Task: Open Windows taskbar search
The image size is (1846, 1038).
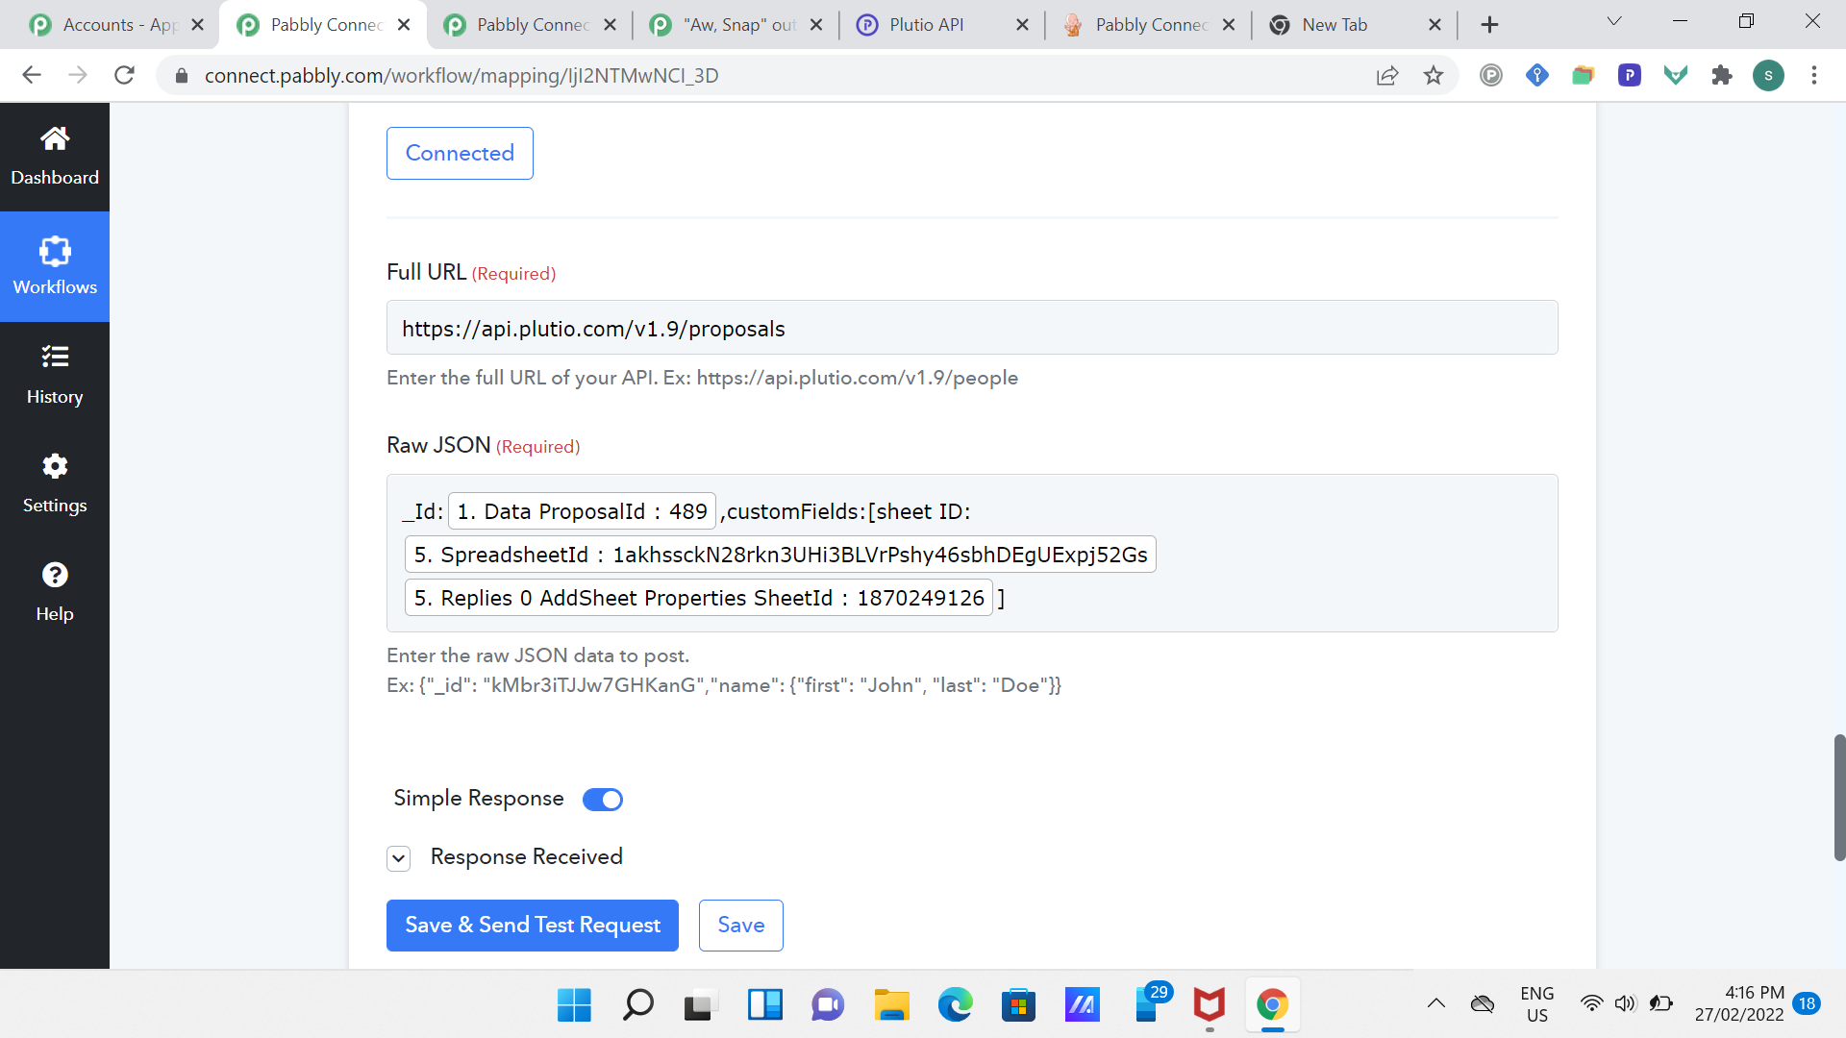Action: click(x=637, y=1005)
